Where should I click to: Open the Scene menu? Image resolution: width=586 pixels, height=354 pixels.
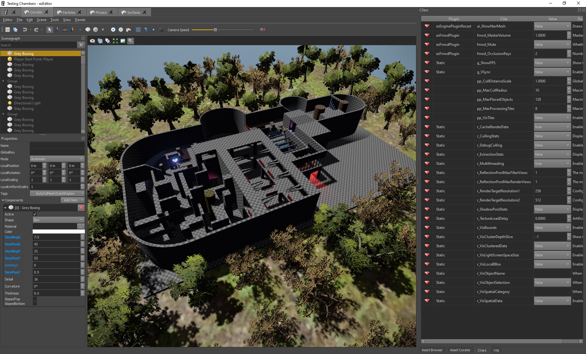[42, 20]
